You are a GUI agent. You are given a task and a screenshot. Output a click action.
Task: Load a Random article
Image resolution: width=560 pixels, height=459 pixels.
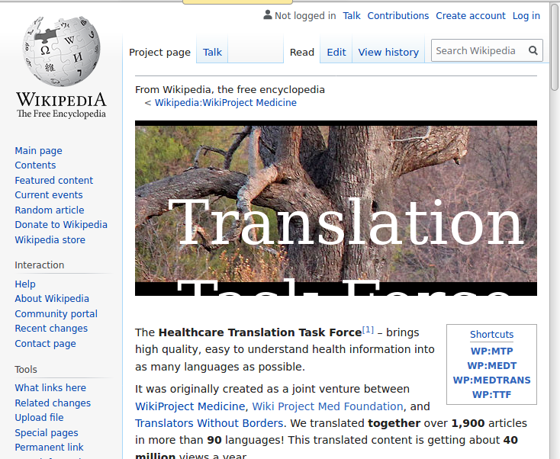(50, 210)
